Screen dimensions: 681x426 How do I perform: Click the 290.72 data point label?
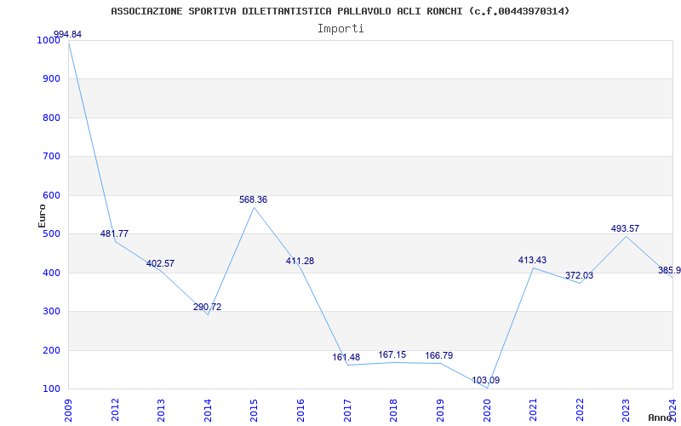click(x=207, y=307)
